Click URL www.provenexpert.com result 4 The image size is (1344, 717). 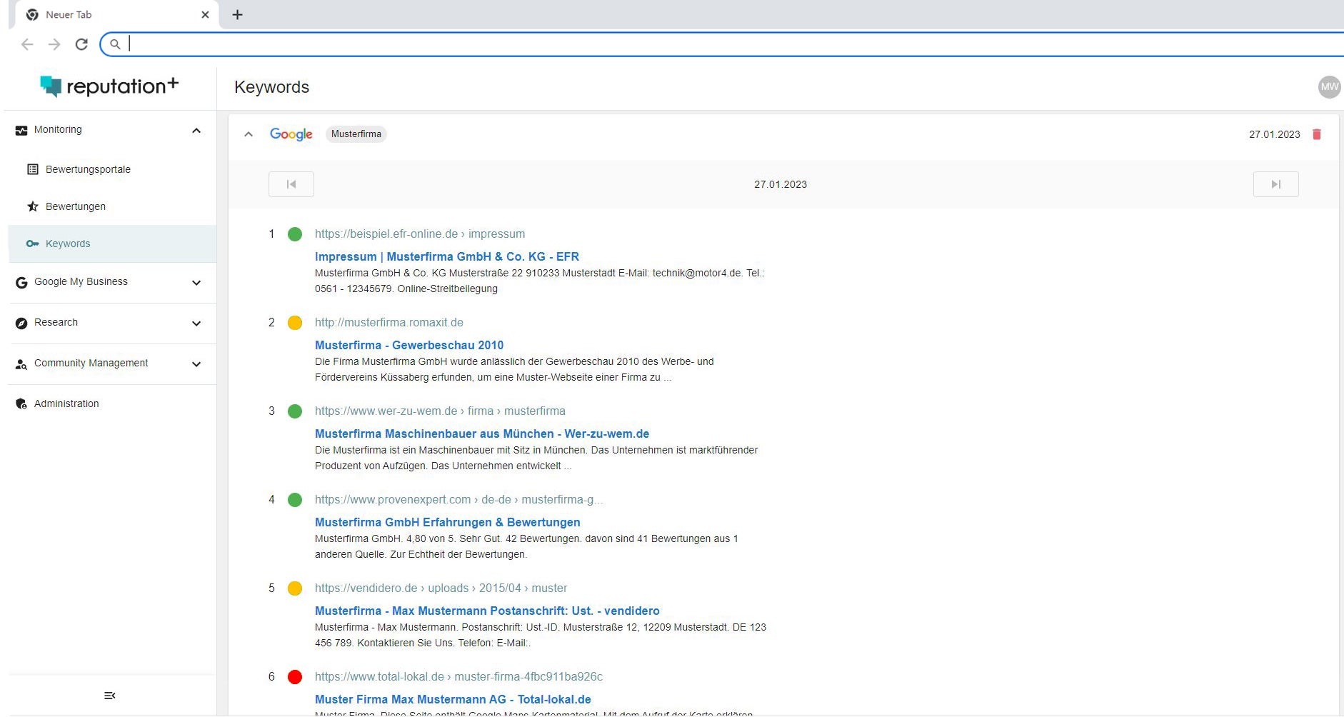(459, 499)
